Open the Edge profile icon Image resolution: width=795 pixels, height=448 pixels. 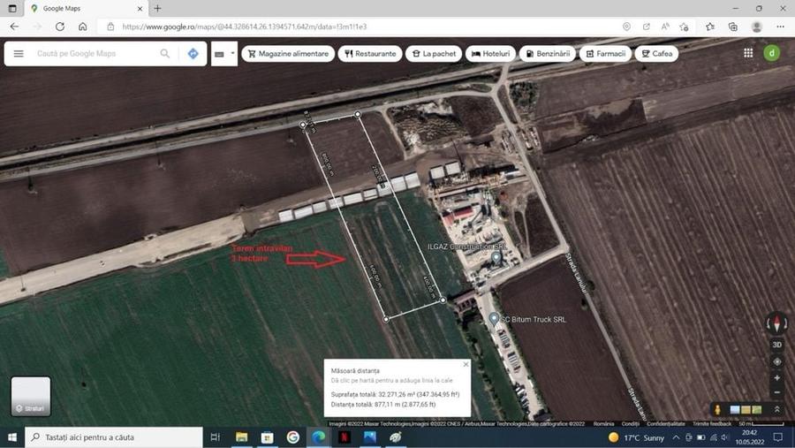pyautogui.click(x=757, y=27)
